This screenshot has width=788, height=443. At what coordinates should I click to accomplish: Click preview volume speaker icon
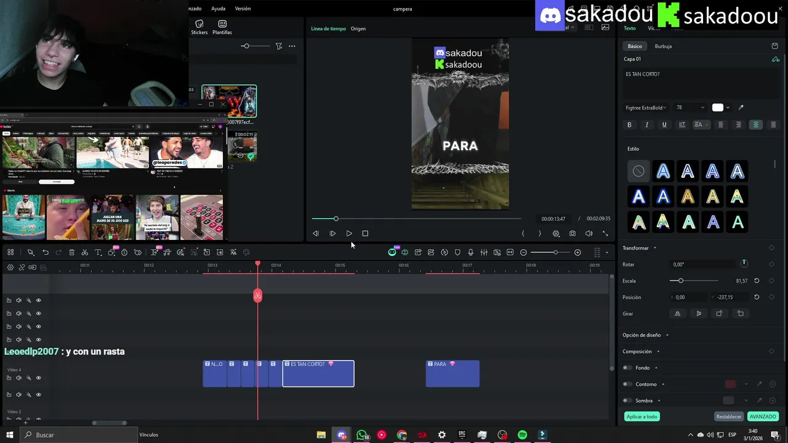pyautogui.click(x=589, y=233)
